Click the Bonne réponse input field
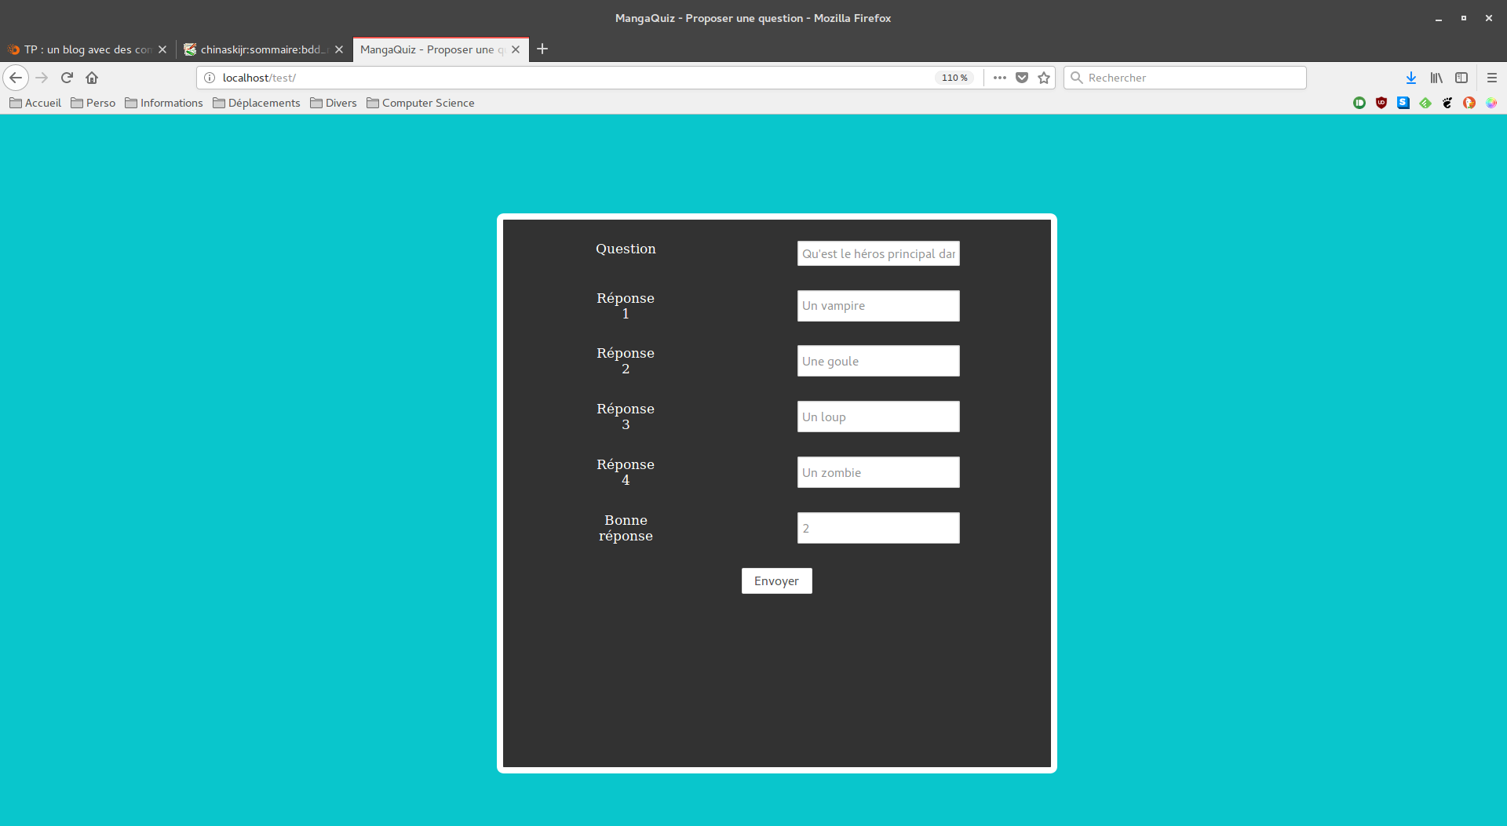Viewport: 1507px width, 826px height. (x=878, y=528)
